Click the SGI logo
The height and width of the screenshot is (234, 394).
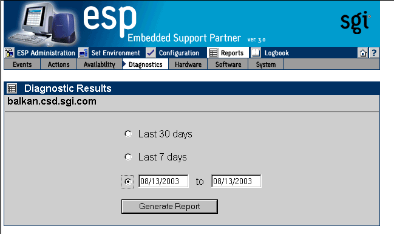coord(355,22)
